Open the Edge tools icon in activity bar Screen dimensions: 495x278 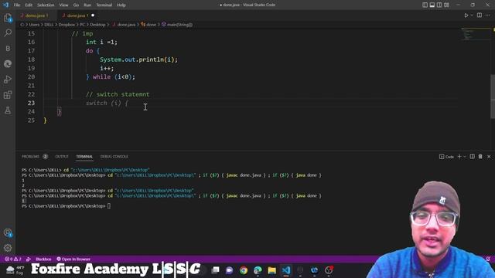tap(8, 64)
